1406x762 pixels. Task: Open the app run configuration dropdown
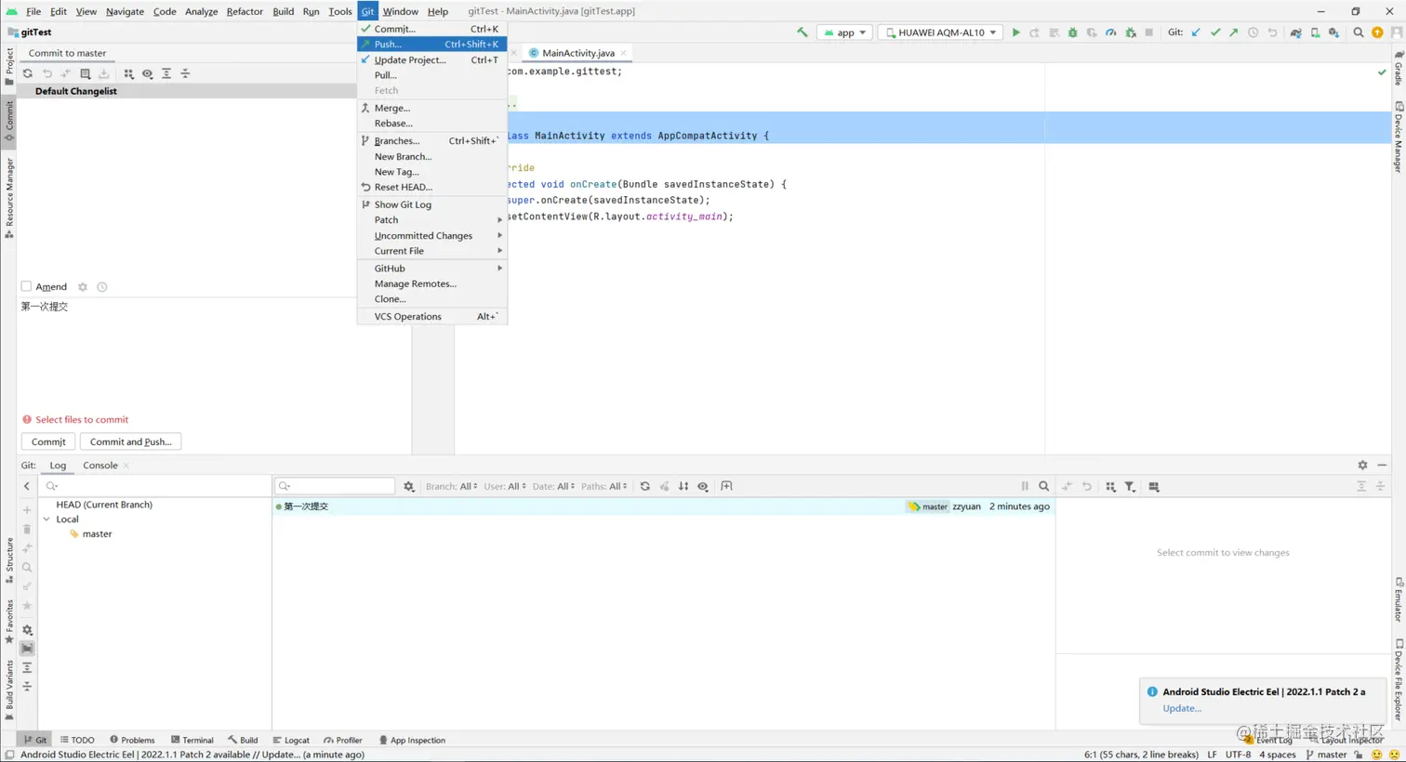coord(844,33)
